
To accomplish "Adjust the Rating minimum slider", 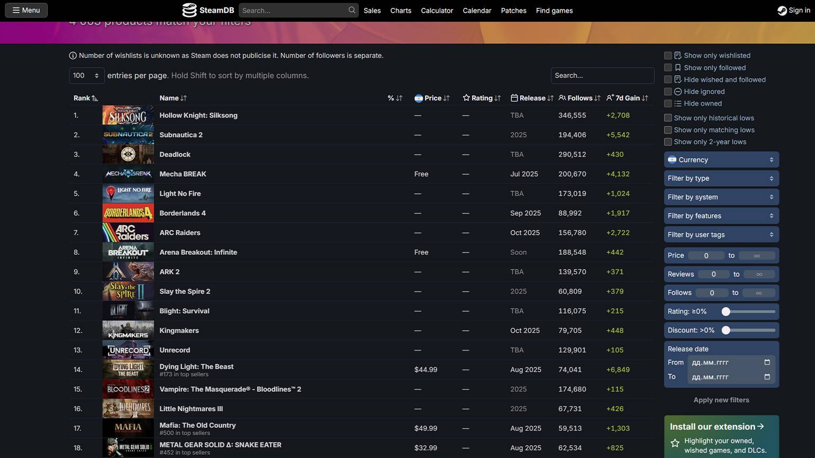I will click(x=726, y=312).
